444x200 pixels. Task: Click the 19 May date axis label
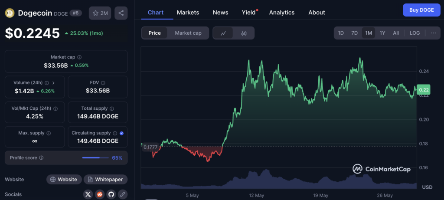point(320,196)
